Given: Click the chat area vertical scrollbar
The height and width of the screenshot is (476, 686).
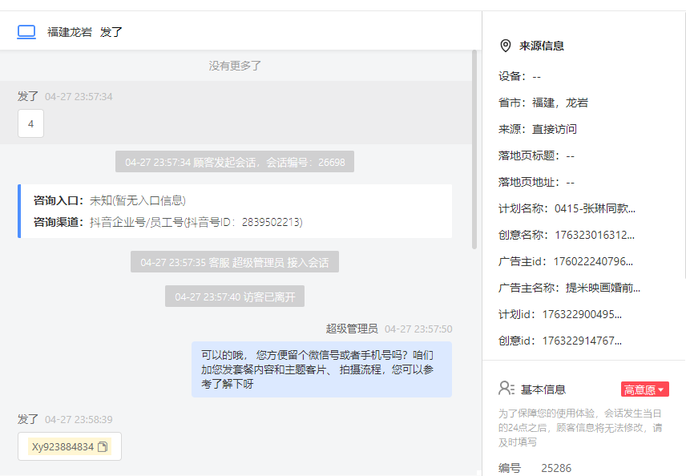Looking at the screenshot, I should (x=474, y=150).
